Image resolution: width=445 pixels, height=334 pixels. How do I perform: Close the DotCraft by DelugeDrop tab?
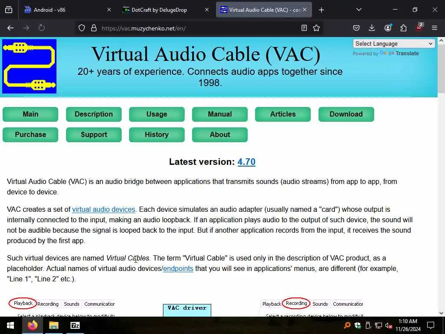pyautogui.click(x=207, y=10)
